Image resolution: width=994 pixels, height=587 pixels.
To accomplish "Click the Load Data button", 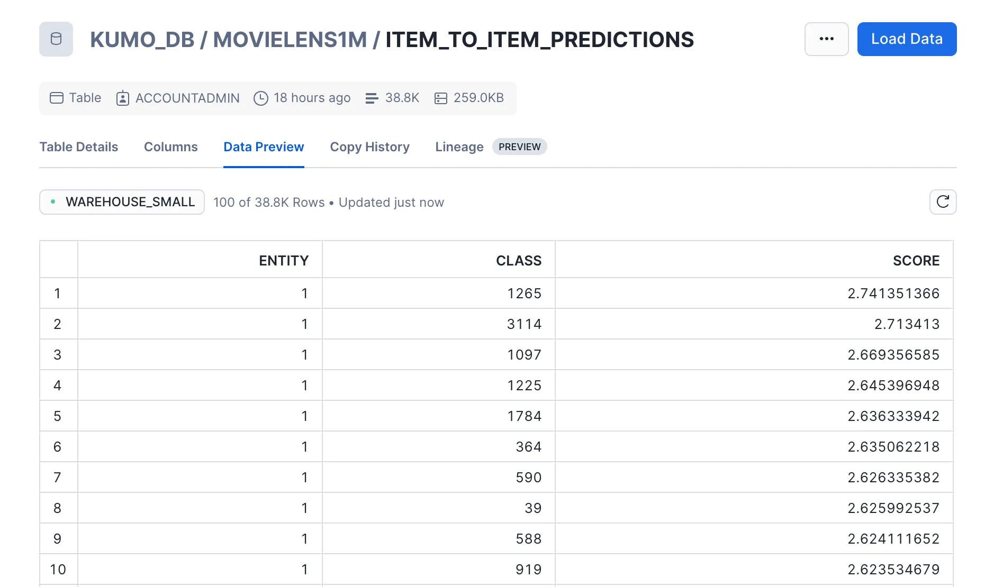I will [907, 39].
